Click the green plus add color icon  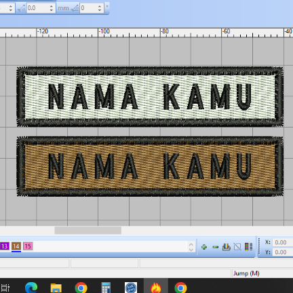pyautogui.click(x=204, y=247)
